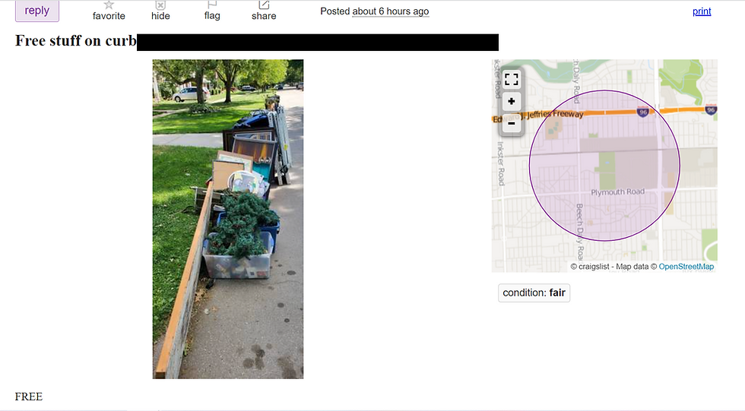The width and height of the screenshot is (745, 411).
Task: Click the 'Free stuff on curb' title
Action: click(x=75, y=41)
